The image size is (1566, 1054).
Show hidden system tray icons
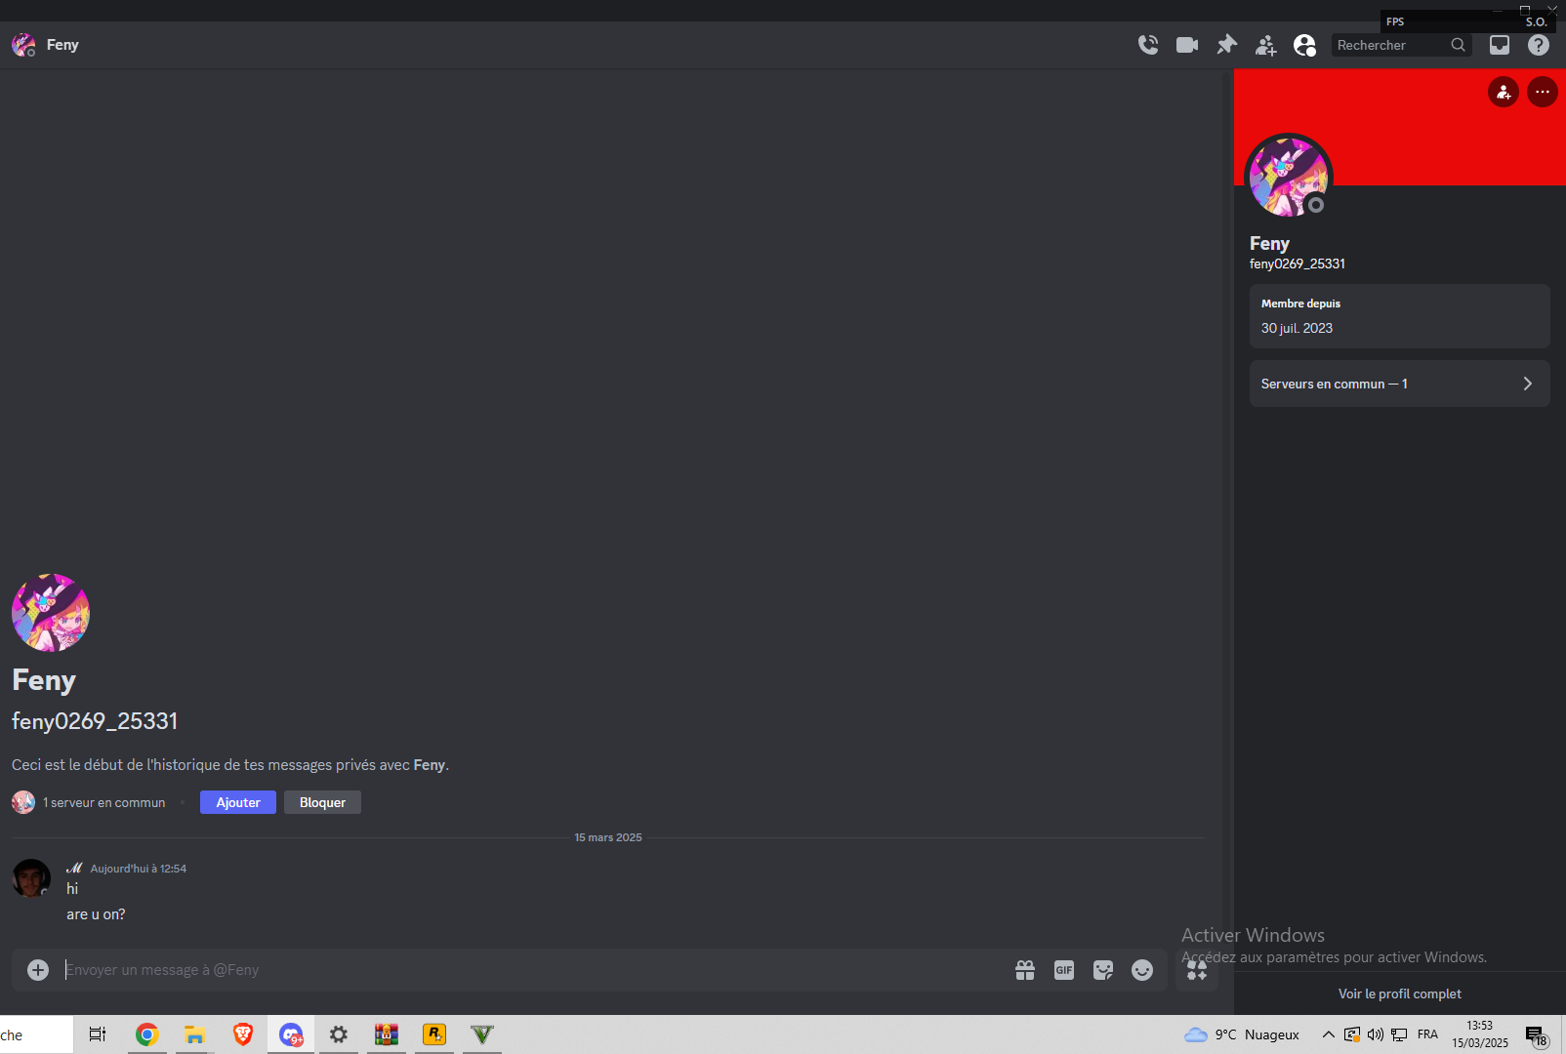pos(1329,1034)
